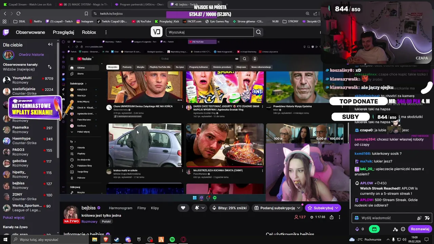Toggle notifications with the bell icon
The width and height of the screenshot is (434, 244).
[197, 208]
